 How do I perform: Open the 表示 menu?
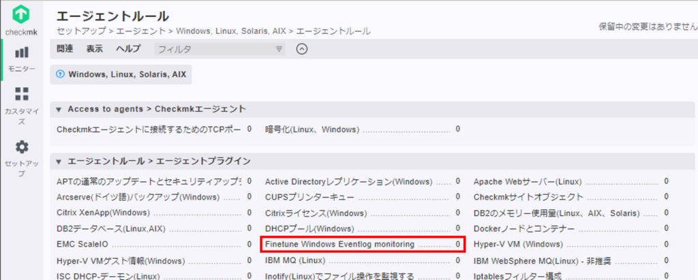94,49
